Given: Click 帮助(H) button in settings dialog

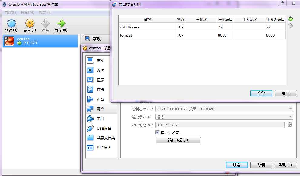Looking at the screenshot, I should 286,165.
